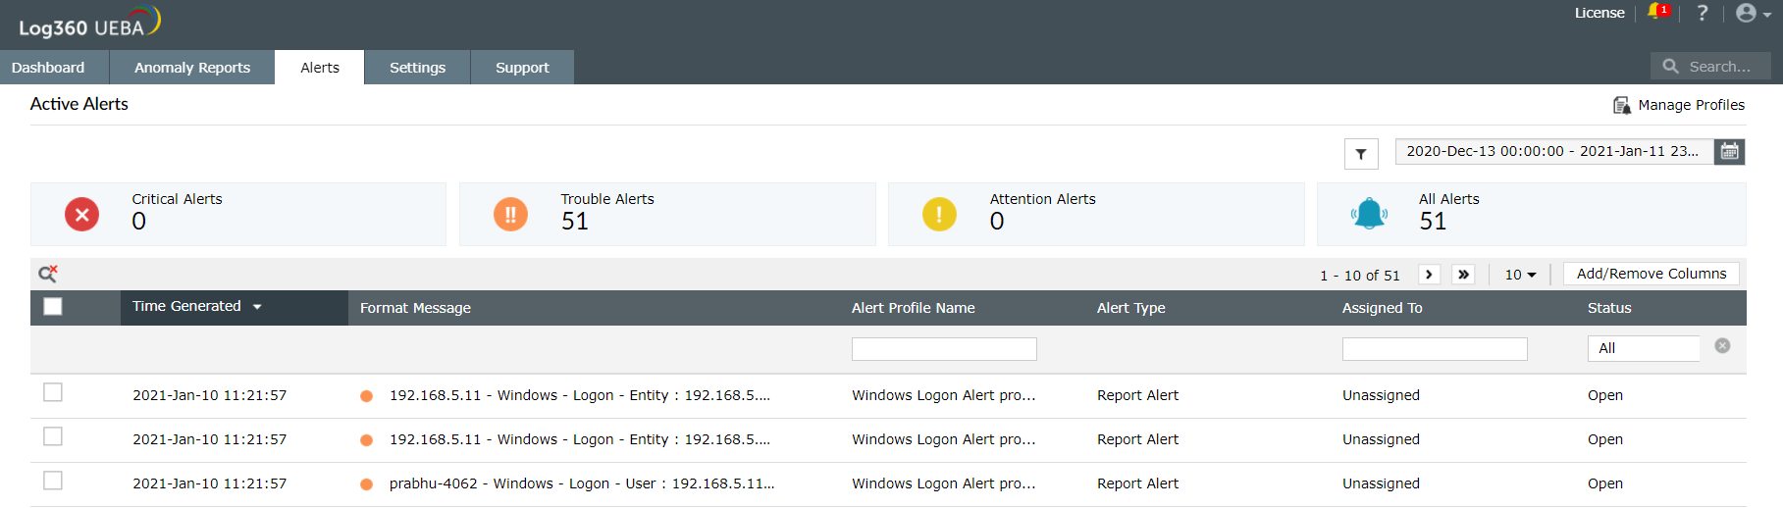Check the first alert row checkbox
Image resolution: width=1783 pixels, height=508 pixels.
tap(53, 392)
